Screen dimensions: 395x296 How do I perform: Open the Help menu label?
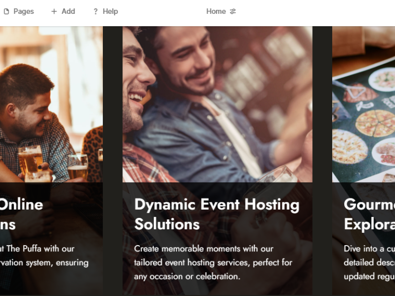coord(110,11)
